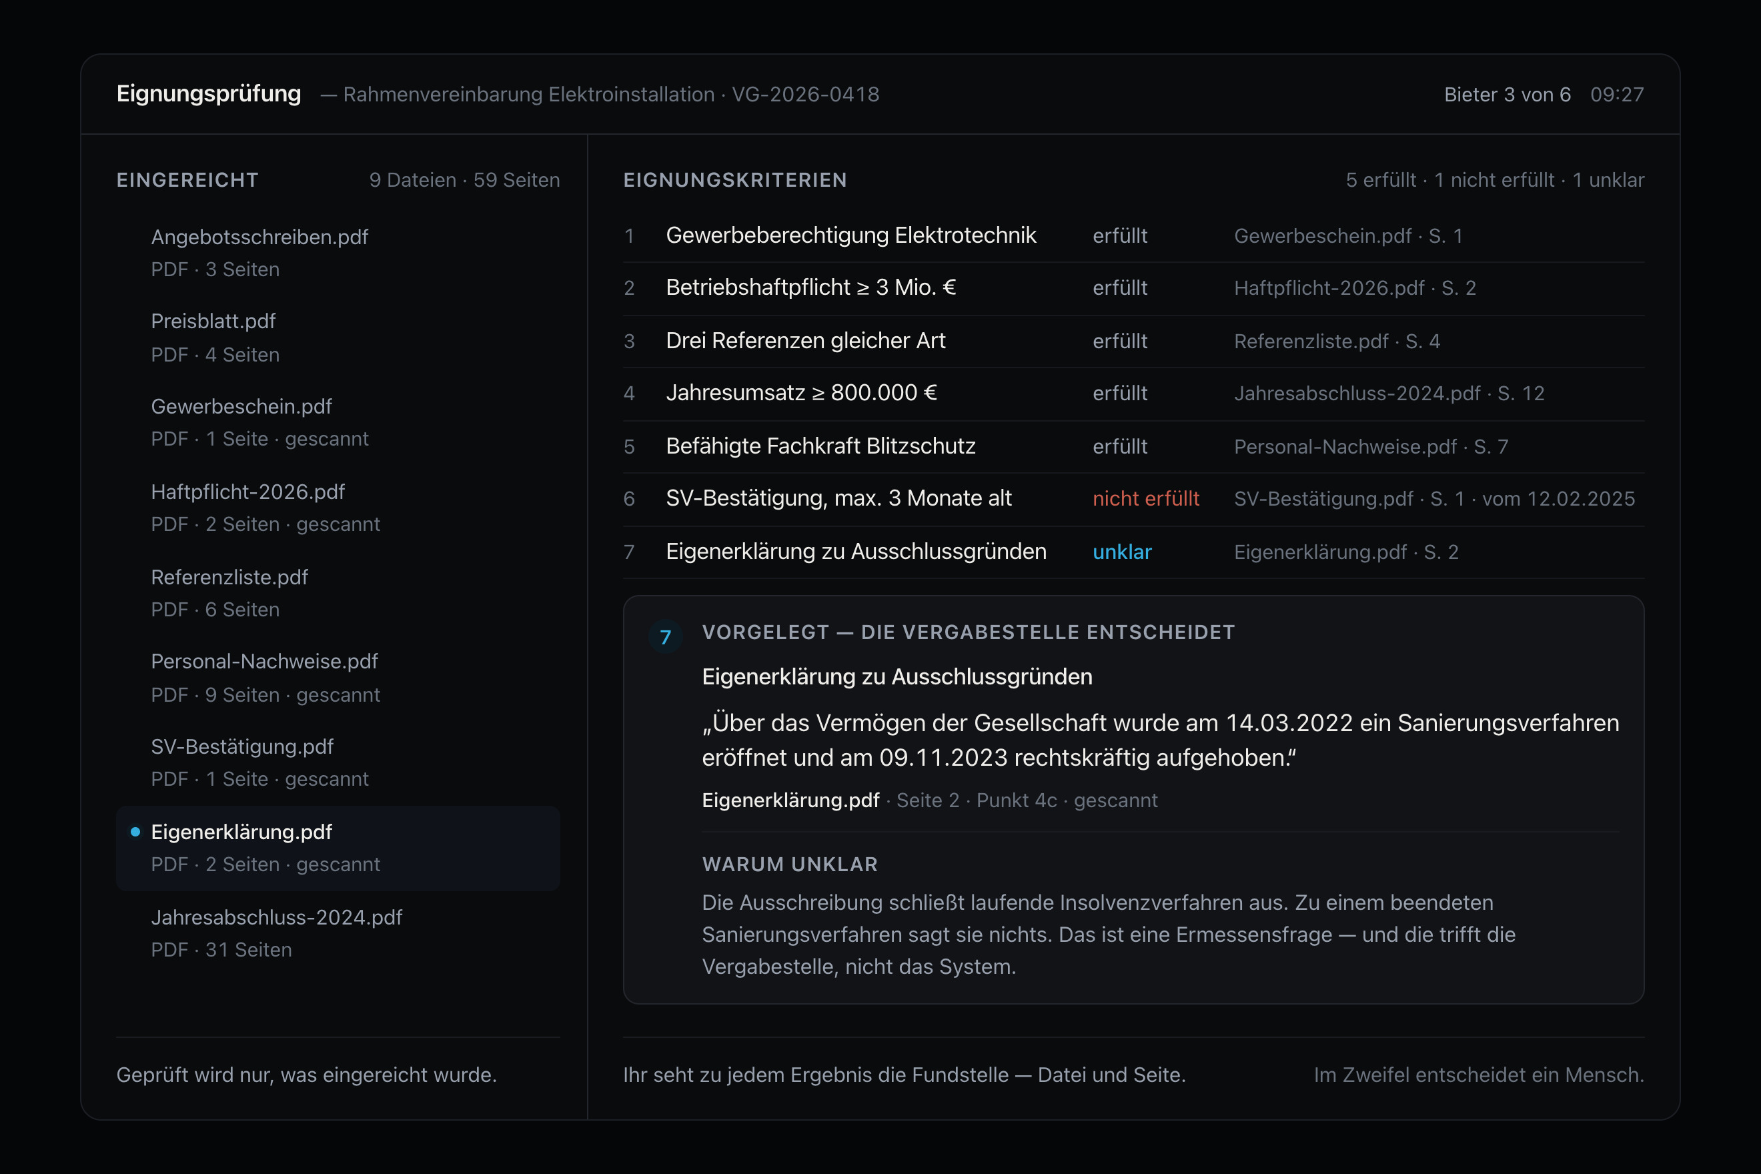The image size is (1761, 1174).
Task: Click the explanation paragraph about Insolvenzverfahren
Action: click(x=1108, y=935)
